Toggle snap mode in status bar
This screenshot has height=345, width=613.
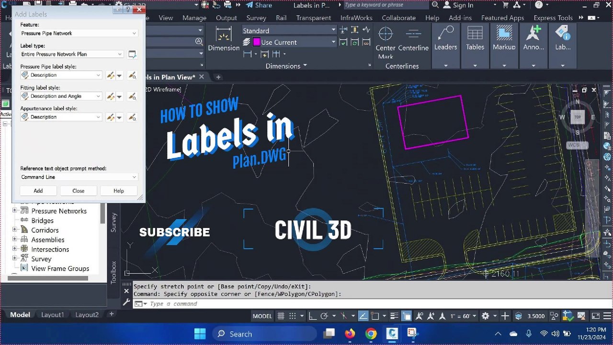click(x=293, y=316)
